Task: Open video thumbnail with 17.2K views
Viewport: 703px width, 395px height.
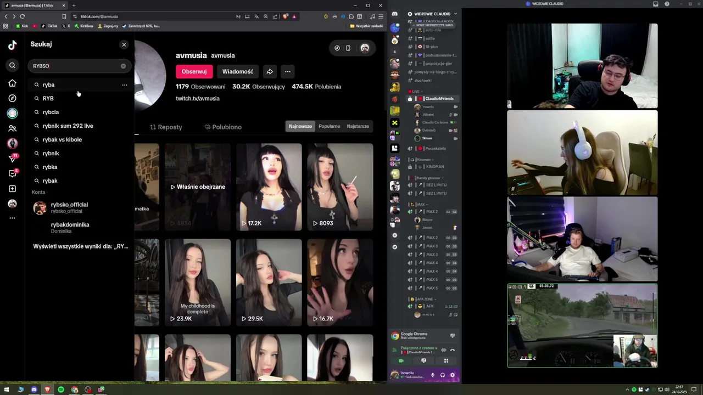Action: tap(269, 187)
